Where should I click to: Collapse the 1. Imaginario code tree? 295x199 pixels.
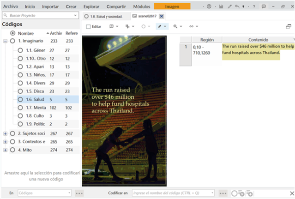click(x=5, y=41)
